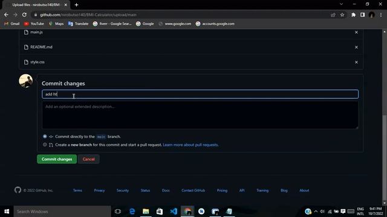Click the style.css file icon

[26, 62]
